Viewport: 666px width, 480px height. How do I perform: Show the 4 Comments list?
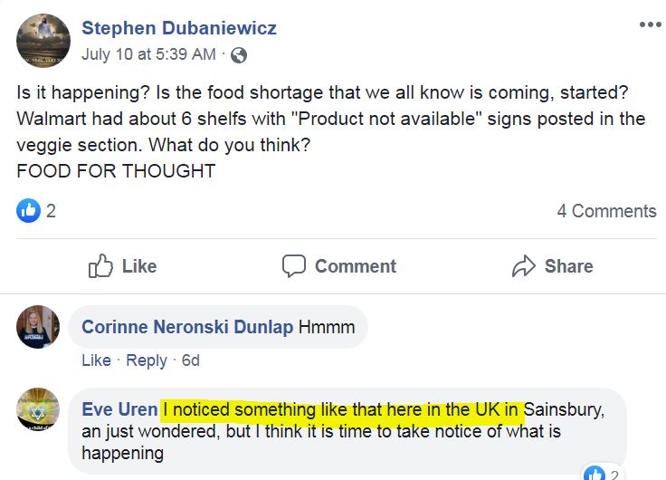[606, 211]
